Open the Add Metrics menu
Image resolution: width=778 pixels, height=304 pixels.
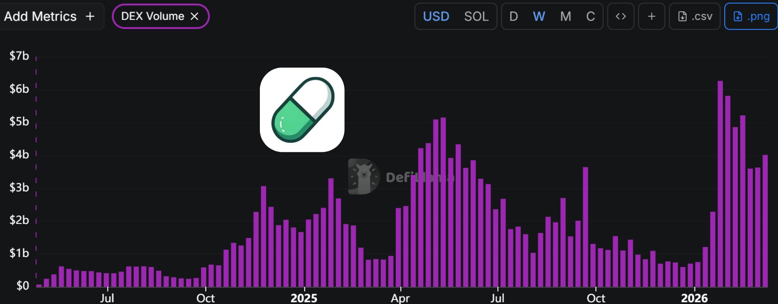click(x=50, y=16)
